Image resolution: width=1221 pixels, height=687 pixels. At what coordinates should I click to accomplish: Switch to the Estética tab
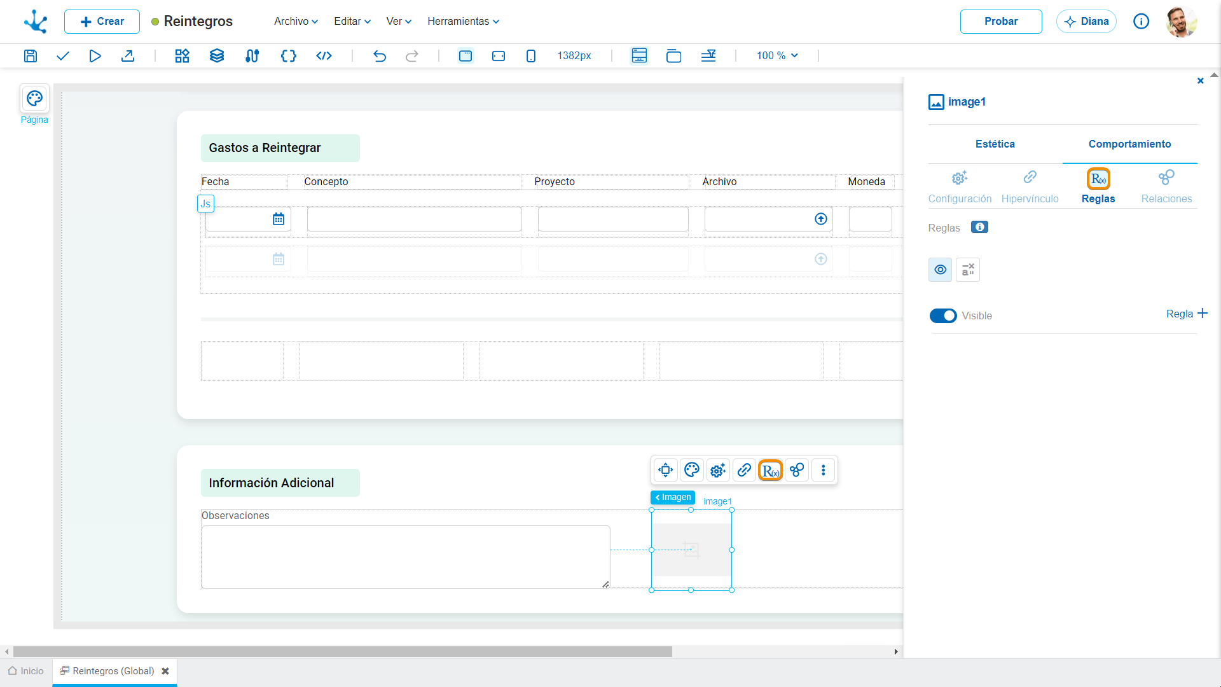(995, 144)
